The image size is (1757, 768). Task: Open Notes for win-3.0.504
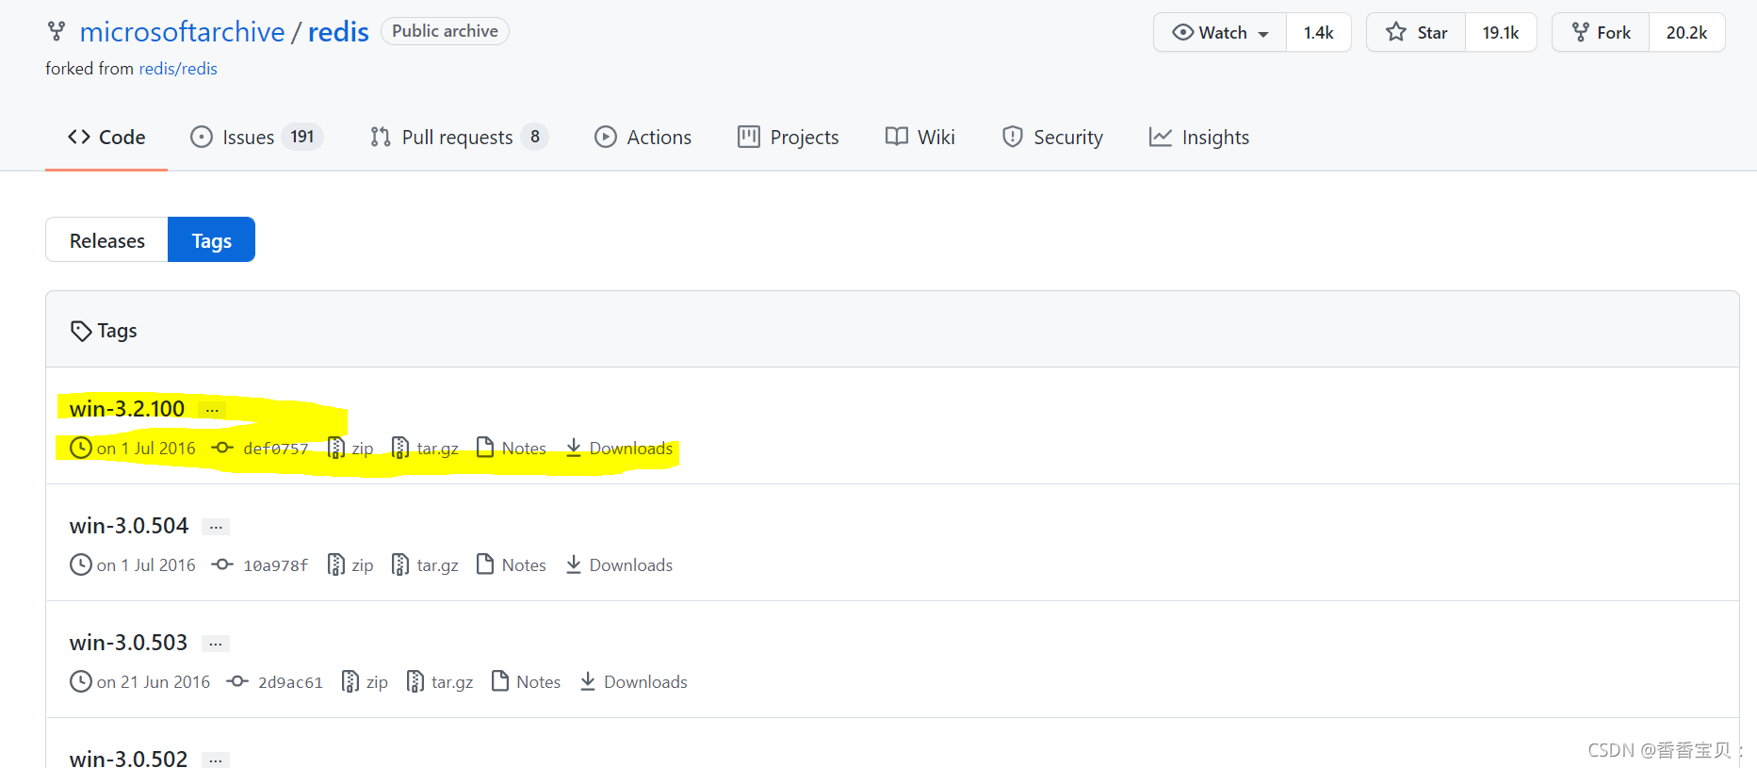click(512, 564)
